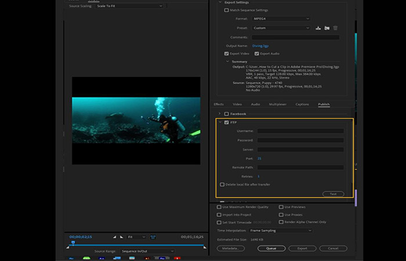This screenshot has width=406, height=261.
Task: Check Delete local file after transfer
Action: point(222,184)
